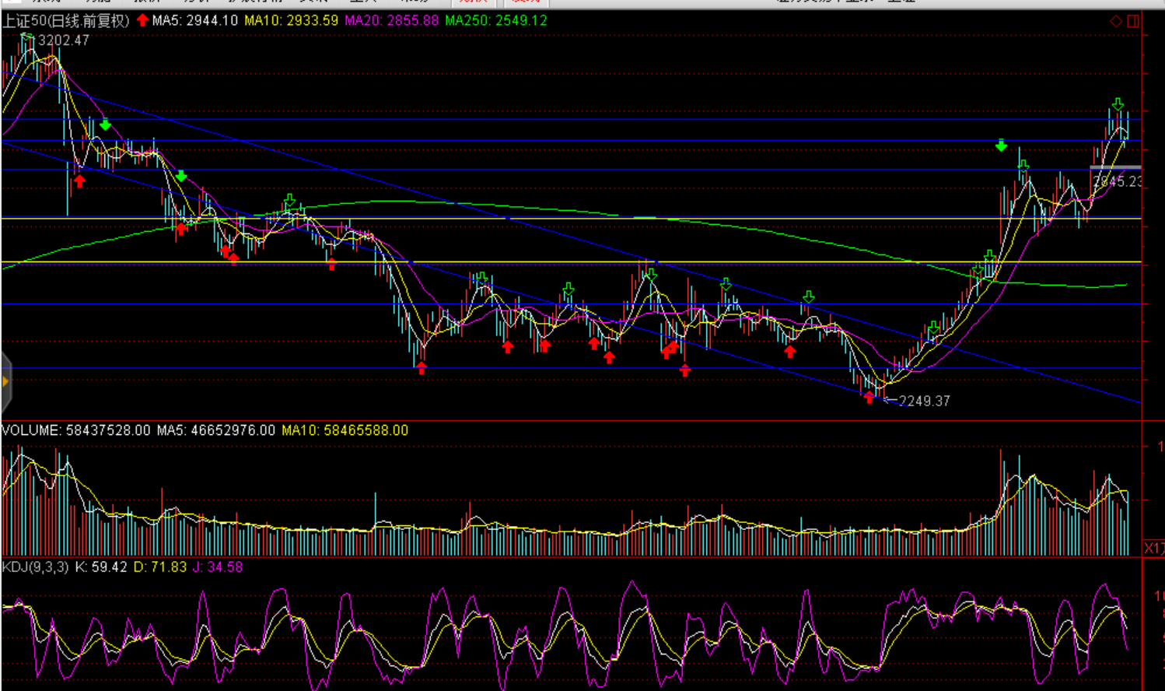The height and width of the screenshot is (691, 1165).
Task: Select the MA5: 2944.10 indicator label
Action: click(194, 21)
